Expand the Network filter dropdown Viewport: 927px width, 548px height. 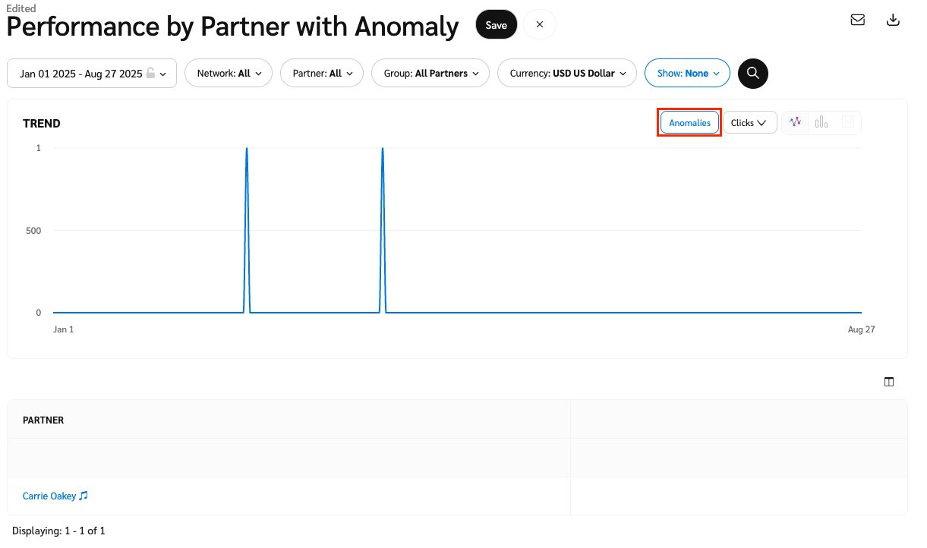coord(229,74)
